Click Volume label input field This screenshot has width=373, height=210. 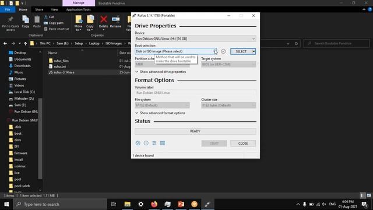click(x=195, y=93)
